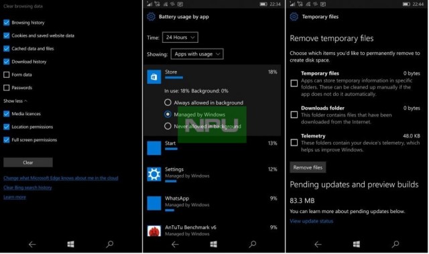
Task: Click settings gear beside Temporary files title
Action: click(294, 17)
